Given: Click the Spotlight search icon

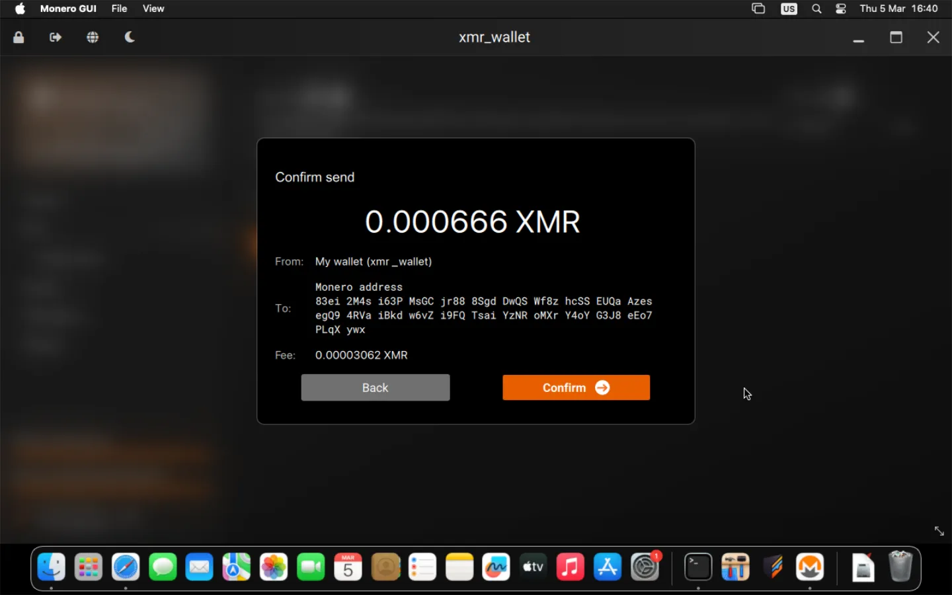Looking at the screenshot, I should (816, 9).
